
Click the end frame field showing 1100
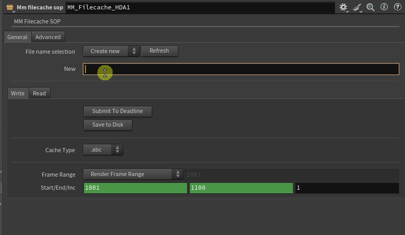[x=241, y=188]
